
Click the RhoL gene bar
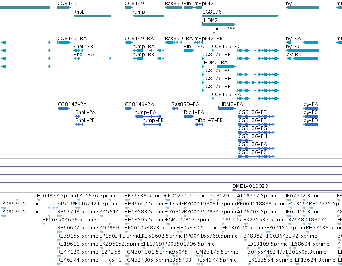92,16
